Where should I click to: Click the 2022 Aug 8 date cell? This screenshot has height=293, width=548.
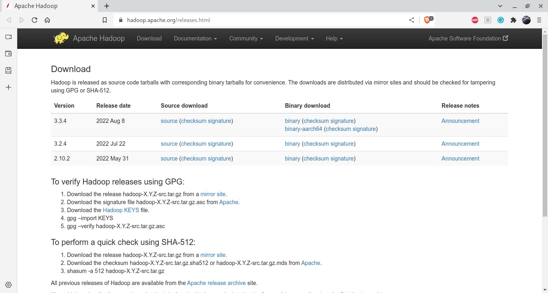point(110,121)
